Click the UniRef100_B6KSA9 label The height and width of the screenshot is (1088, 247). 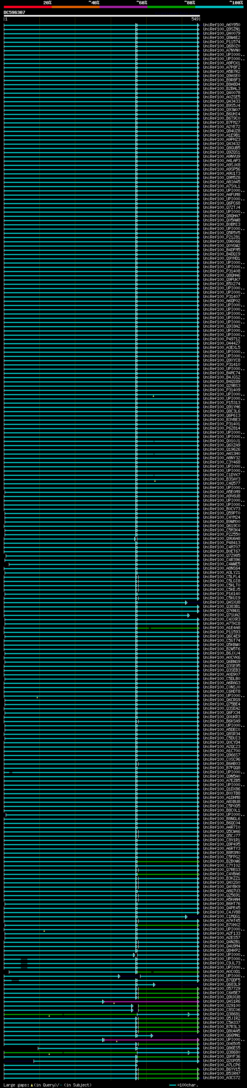tap(222, 721)
